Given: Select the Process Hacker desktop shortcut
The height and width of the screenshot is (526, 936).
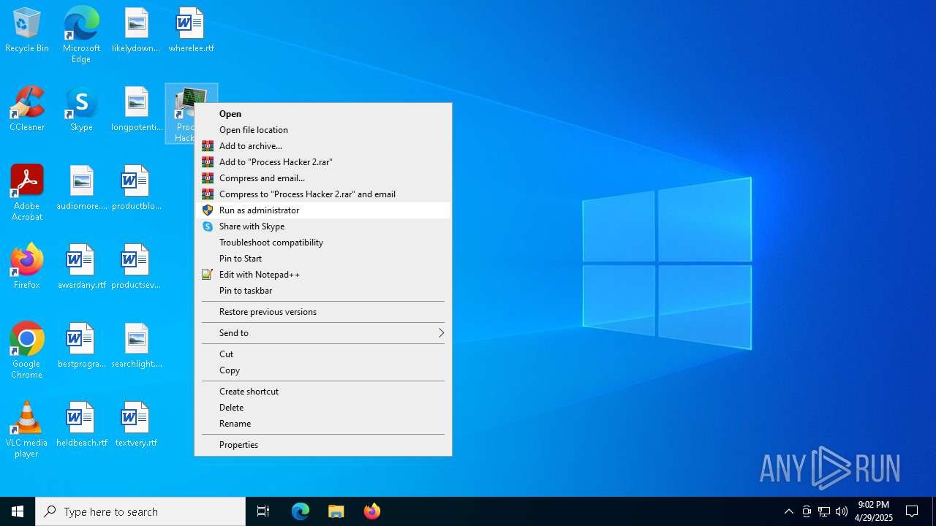Looking at the screenshot, I should [x=185, y=113].
